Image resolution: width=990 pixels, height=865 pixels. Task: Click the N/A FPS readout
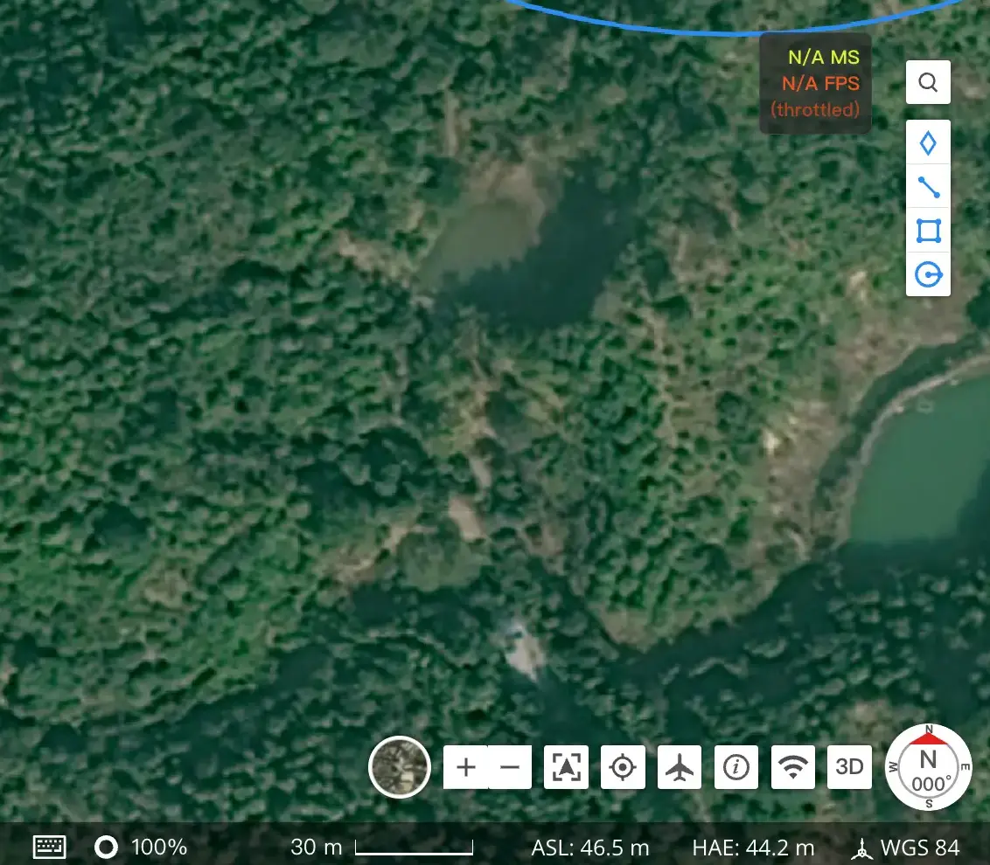tap(821, 83)
